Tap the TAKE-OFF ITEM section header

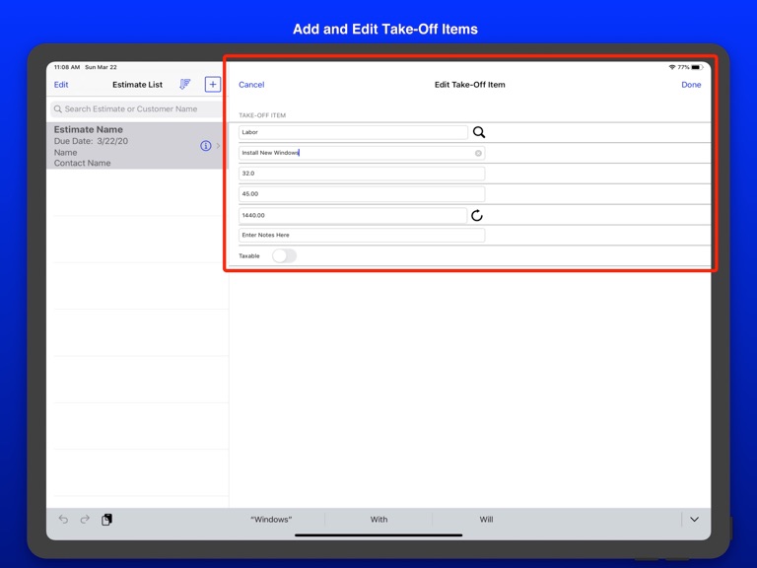[262, 115]
